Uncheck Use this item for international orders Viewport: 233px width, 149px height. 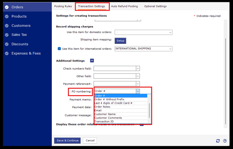(59, 49)
